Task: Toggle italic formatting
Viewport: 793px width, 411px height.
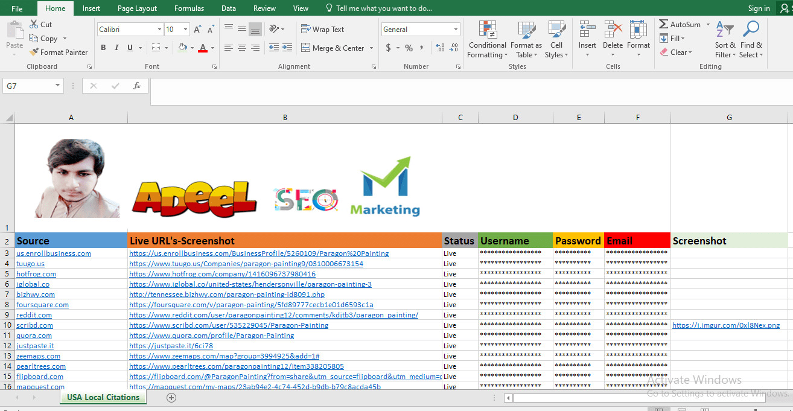Action: (x=116, y=47)
